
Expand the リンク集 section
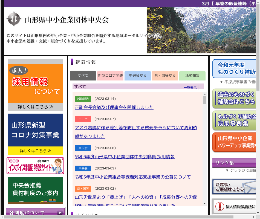(x=234, y=163)
